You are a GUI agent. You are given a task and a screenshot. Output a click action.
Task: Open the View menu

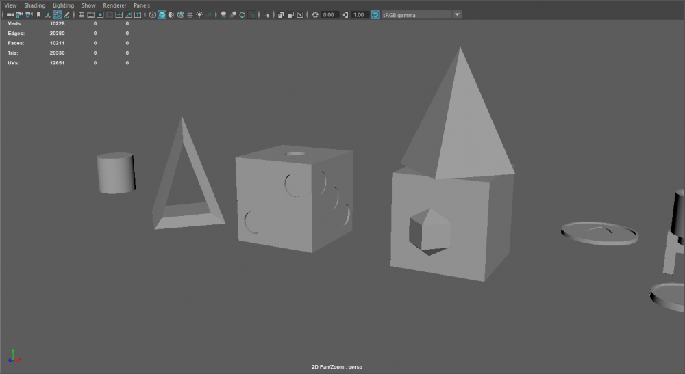click(x=10, y=5)
